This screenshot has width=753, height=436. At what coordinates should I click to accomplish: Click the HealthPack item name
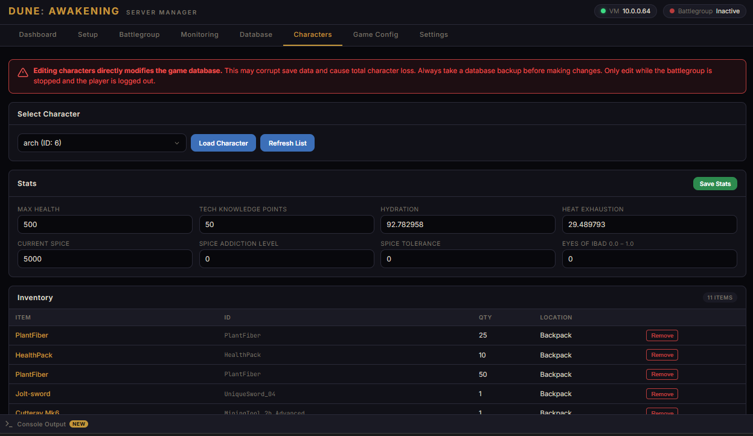click(34, 355)
